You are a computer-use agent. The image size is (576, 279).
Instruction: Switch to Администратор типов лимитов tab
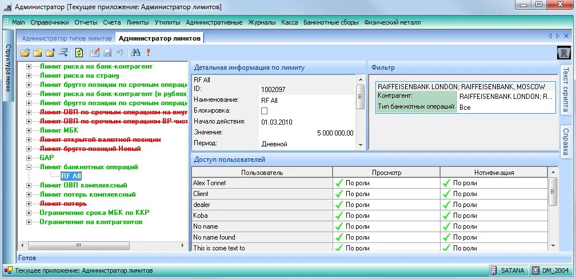tap(66, 38)
